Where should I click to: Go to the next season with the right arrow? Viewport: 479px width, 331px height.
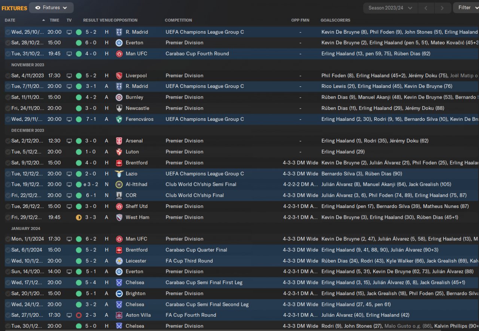[x=442, y=8]
